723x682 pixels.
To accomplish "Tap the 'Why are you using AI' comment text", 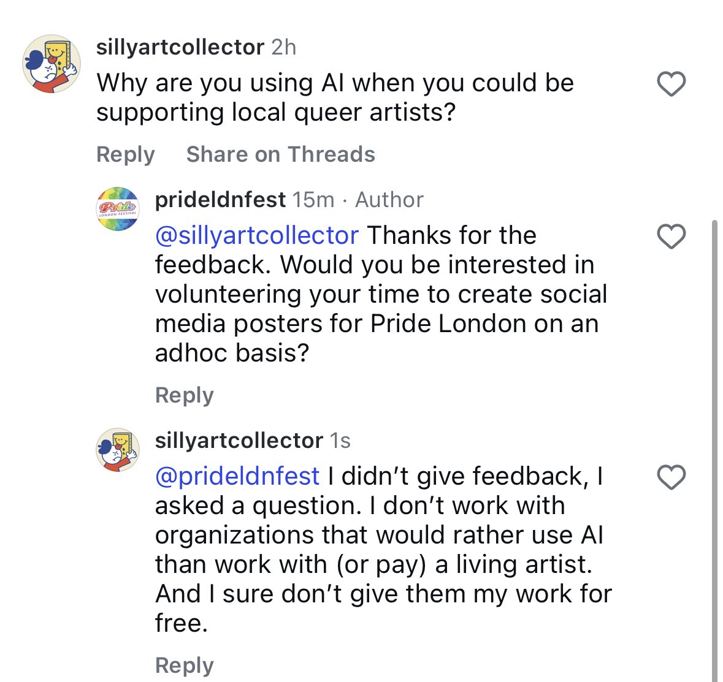I will point(335,97).
